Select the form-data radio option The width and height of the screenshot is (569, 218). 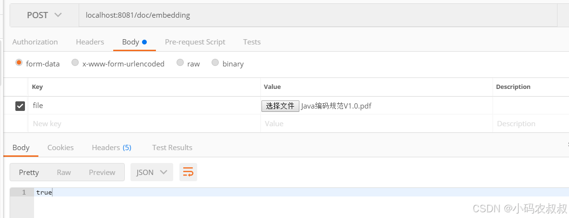tap(19, 63)
